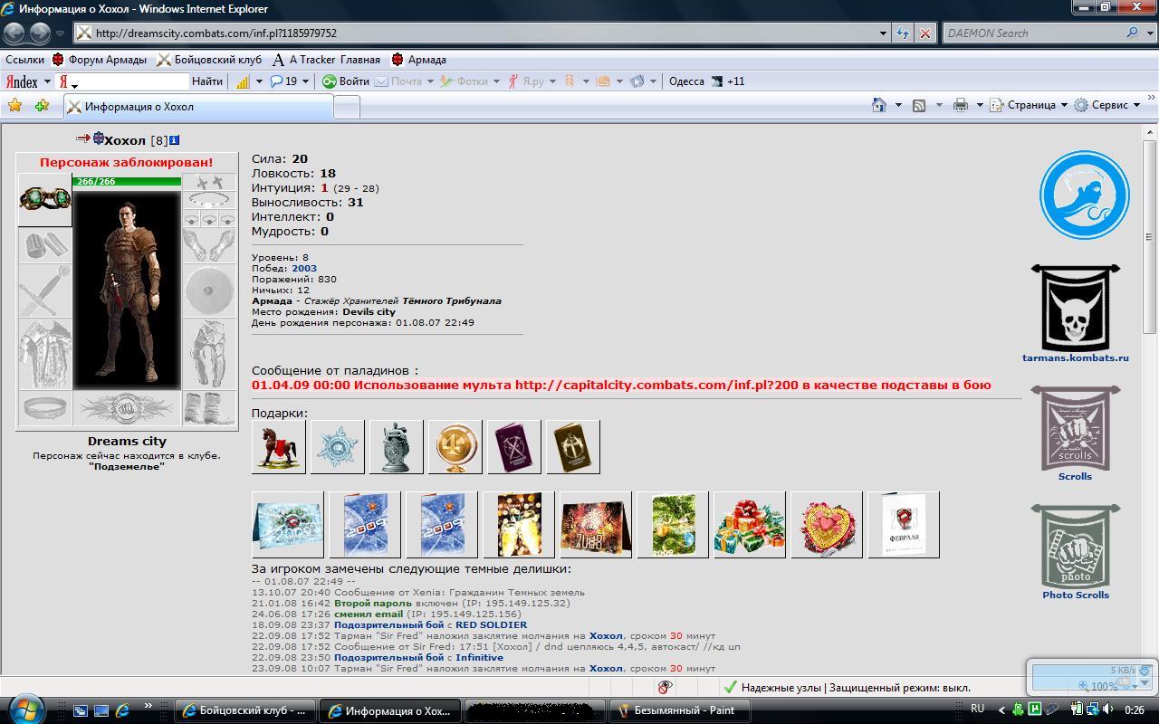Click the page vertical scrollbar thumb
1159x724 pixels.
pos(1150,237)
